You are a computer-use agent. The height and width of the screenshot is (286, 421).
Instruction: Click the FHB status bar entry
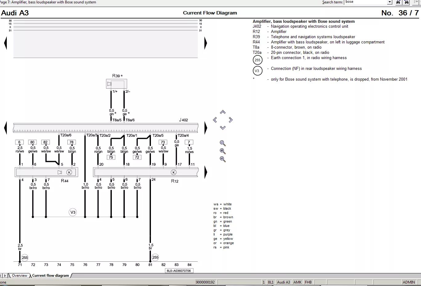coord(308,282)
